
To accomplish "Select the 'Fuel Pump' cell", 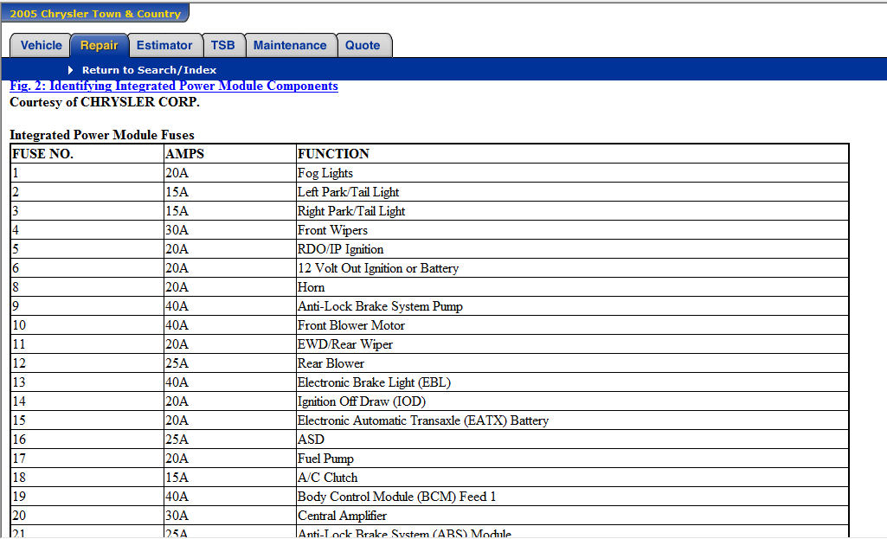I will click(x=572, y=459).
